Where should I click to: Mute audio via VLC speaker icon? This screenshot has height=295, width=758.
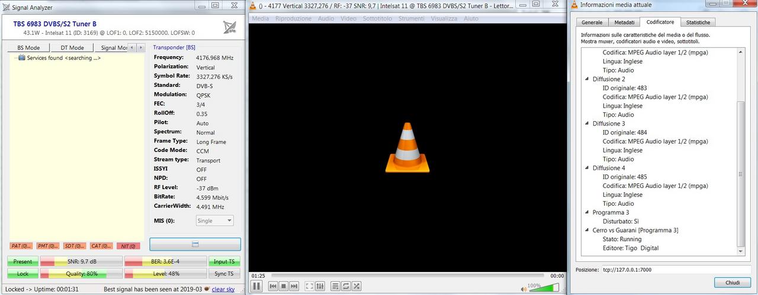(x=523, y=289)
